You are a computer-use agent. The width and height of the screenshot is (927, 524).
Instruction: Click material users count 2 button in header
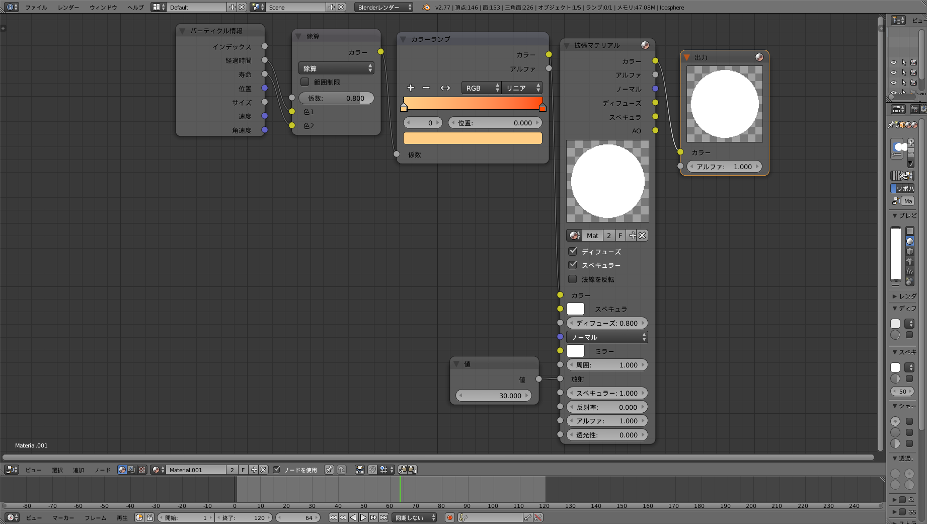point(232,470)
